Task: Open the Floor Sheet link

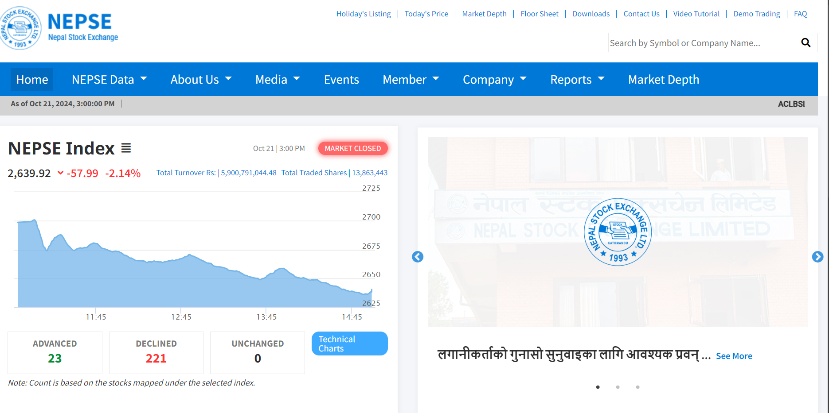Action: click(x=540, y=14)
